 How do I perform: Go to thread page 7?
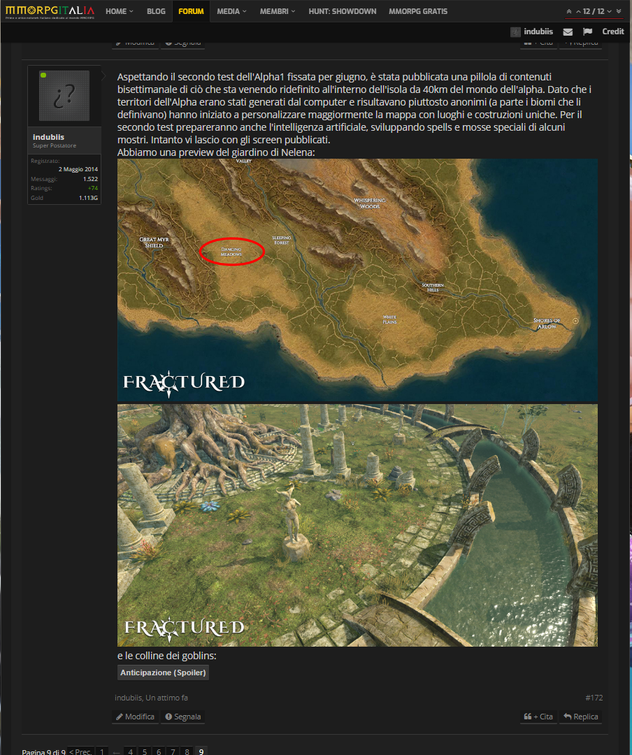tap(173, 752)
